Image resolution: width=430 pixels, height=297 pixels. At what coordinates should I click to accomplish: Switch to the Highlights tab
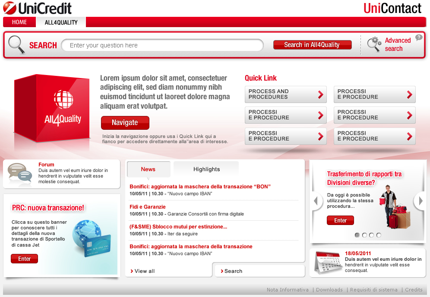[x=206, y=169]
